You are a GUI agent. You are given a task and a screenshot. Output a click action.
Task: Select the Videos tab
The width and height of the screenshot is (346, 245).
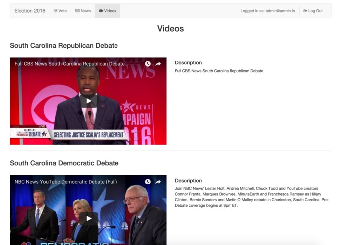click(x=108, y=11)
